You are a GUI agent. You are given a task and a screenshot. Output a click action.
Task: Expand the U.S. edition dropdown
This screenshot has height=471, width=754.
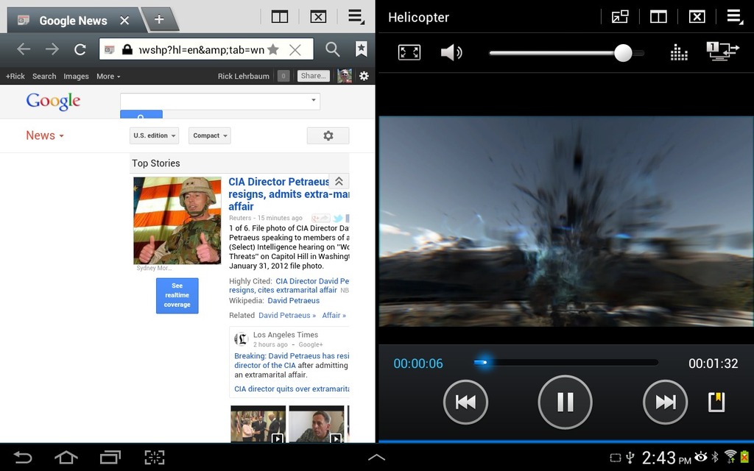[x=154, y=135]
